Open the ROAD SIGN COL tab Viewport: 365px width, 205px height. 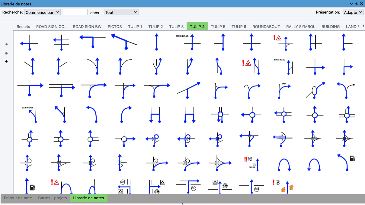point(51,26)
